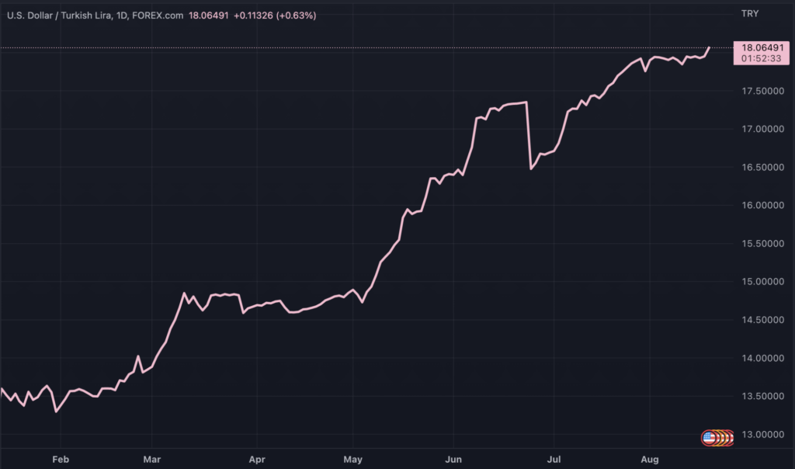Click the 17.50000 price axis label
795x469 pixels.
(x=762, y=92)
